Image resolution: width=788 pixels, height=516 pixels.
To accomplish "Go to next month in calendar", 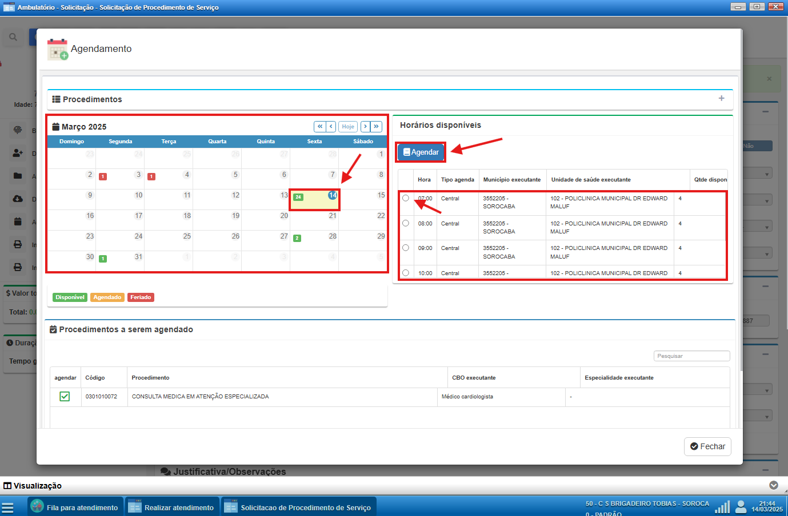I will [x=365, y=127].
